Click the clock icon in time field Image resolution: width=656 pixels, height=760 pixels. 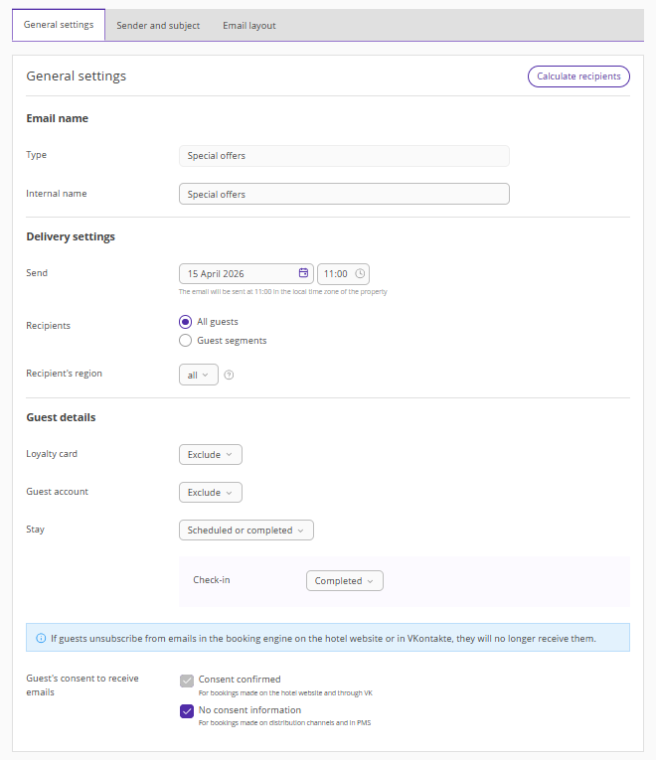point(360,273)
